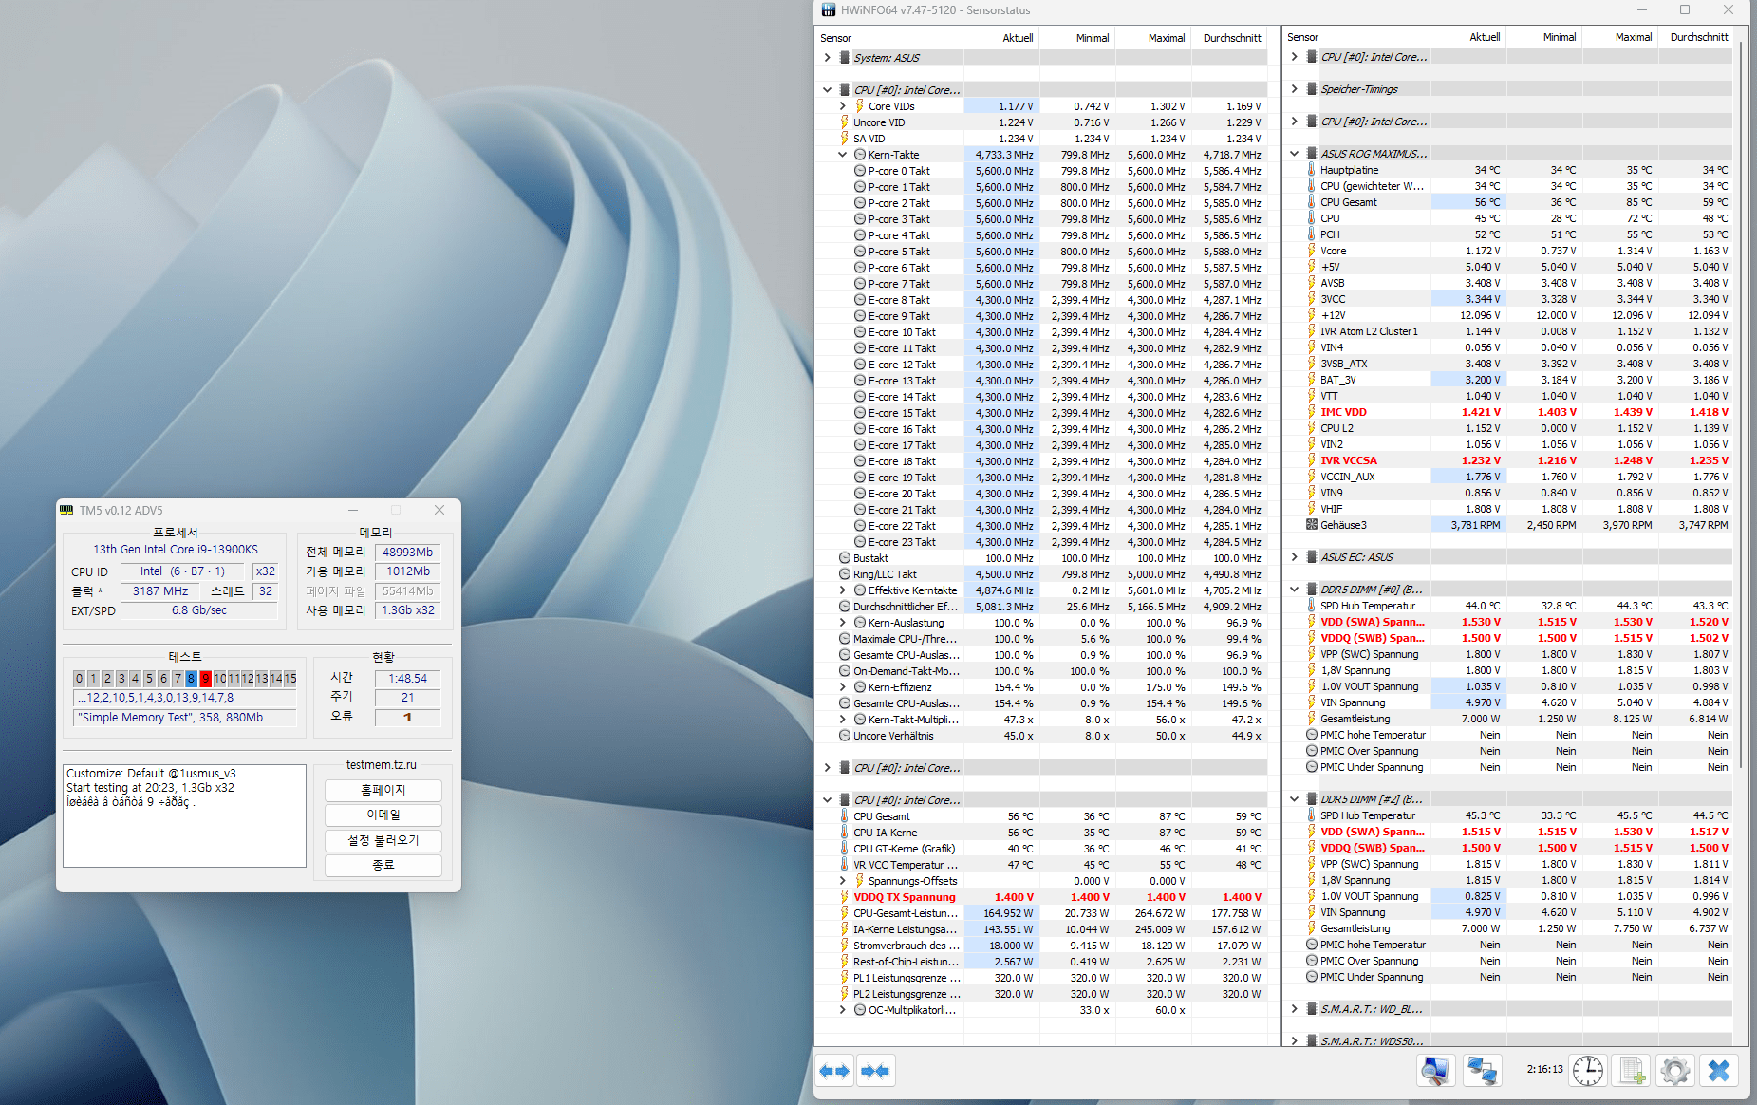Image resolution: width=1757 pixels, height=1105 pixels.
Task: Expand the Core VIDs entry
Action: coord(842,106)
